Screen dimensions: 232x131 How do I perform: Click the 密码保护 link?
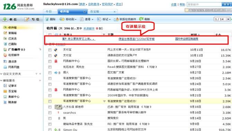click(x=107, y=4)
